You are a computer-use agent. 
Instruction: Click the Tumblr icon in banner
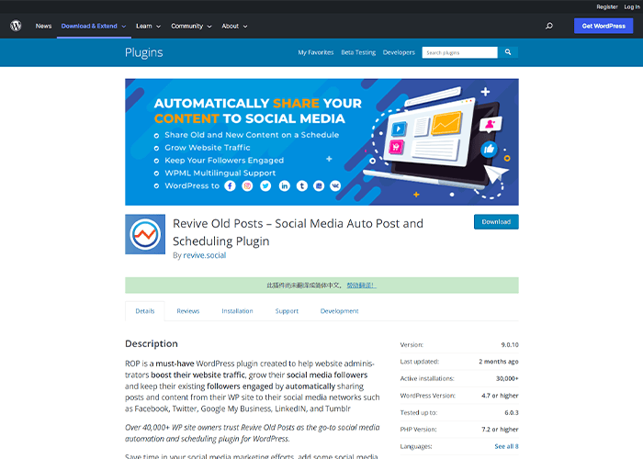302,186
